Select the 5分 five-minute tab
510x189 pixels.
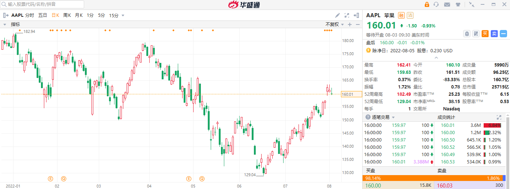(x=101, y=15)
